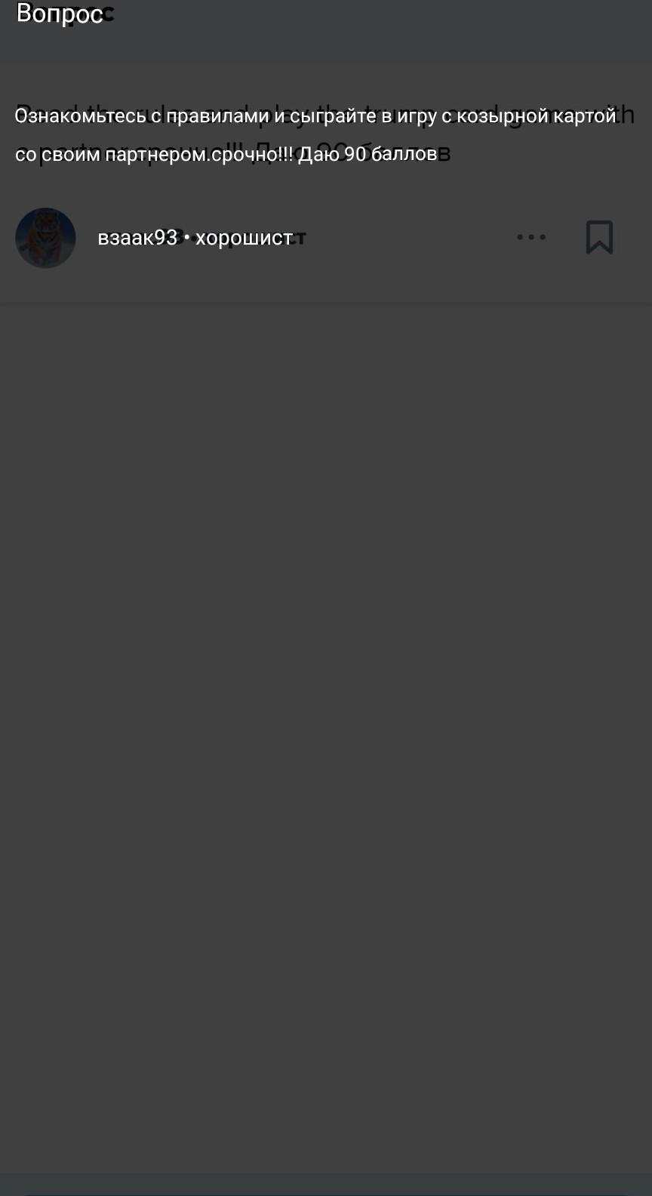
Task: Show more actions via the ellipsis icon
Action: tap(531, 237)
